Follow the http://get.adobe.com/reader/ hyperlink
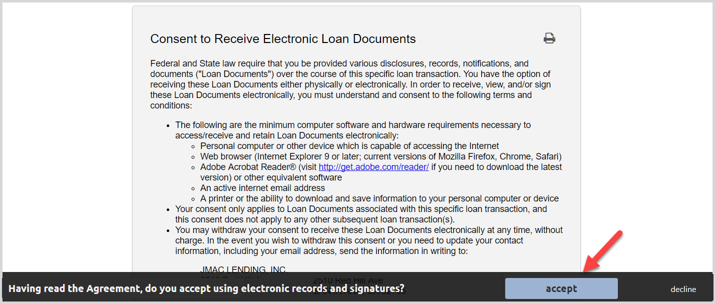The width and height of the screenshot is (715, 304). point(374,167)
